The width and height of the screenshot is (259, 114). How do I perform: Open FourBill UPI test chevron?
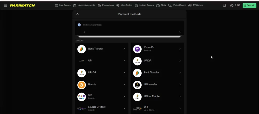tap(124, 108)
